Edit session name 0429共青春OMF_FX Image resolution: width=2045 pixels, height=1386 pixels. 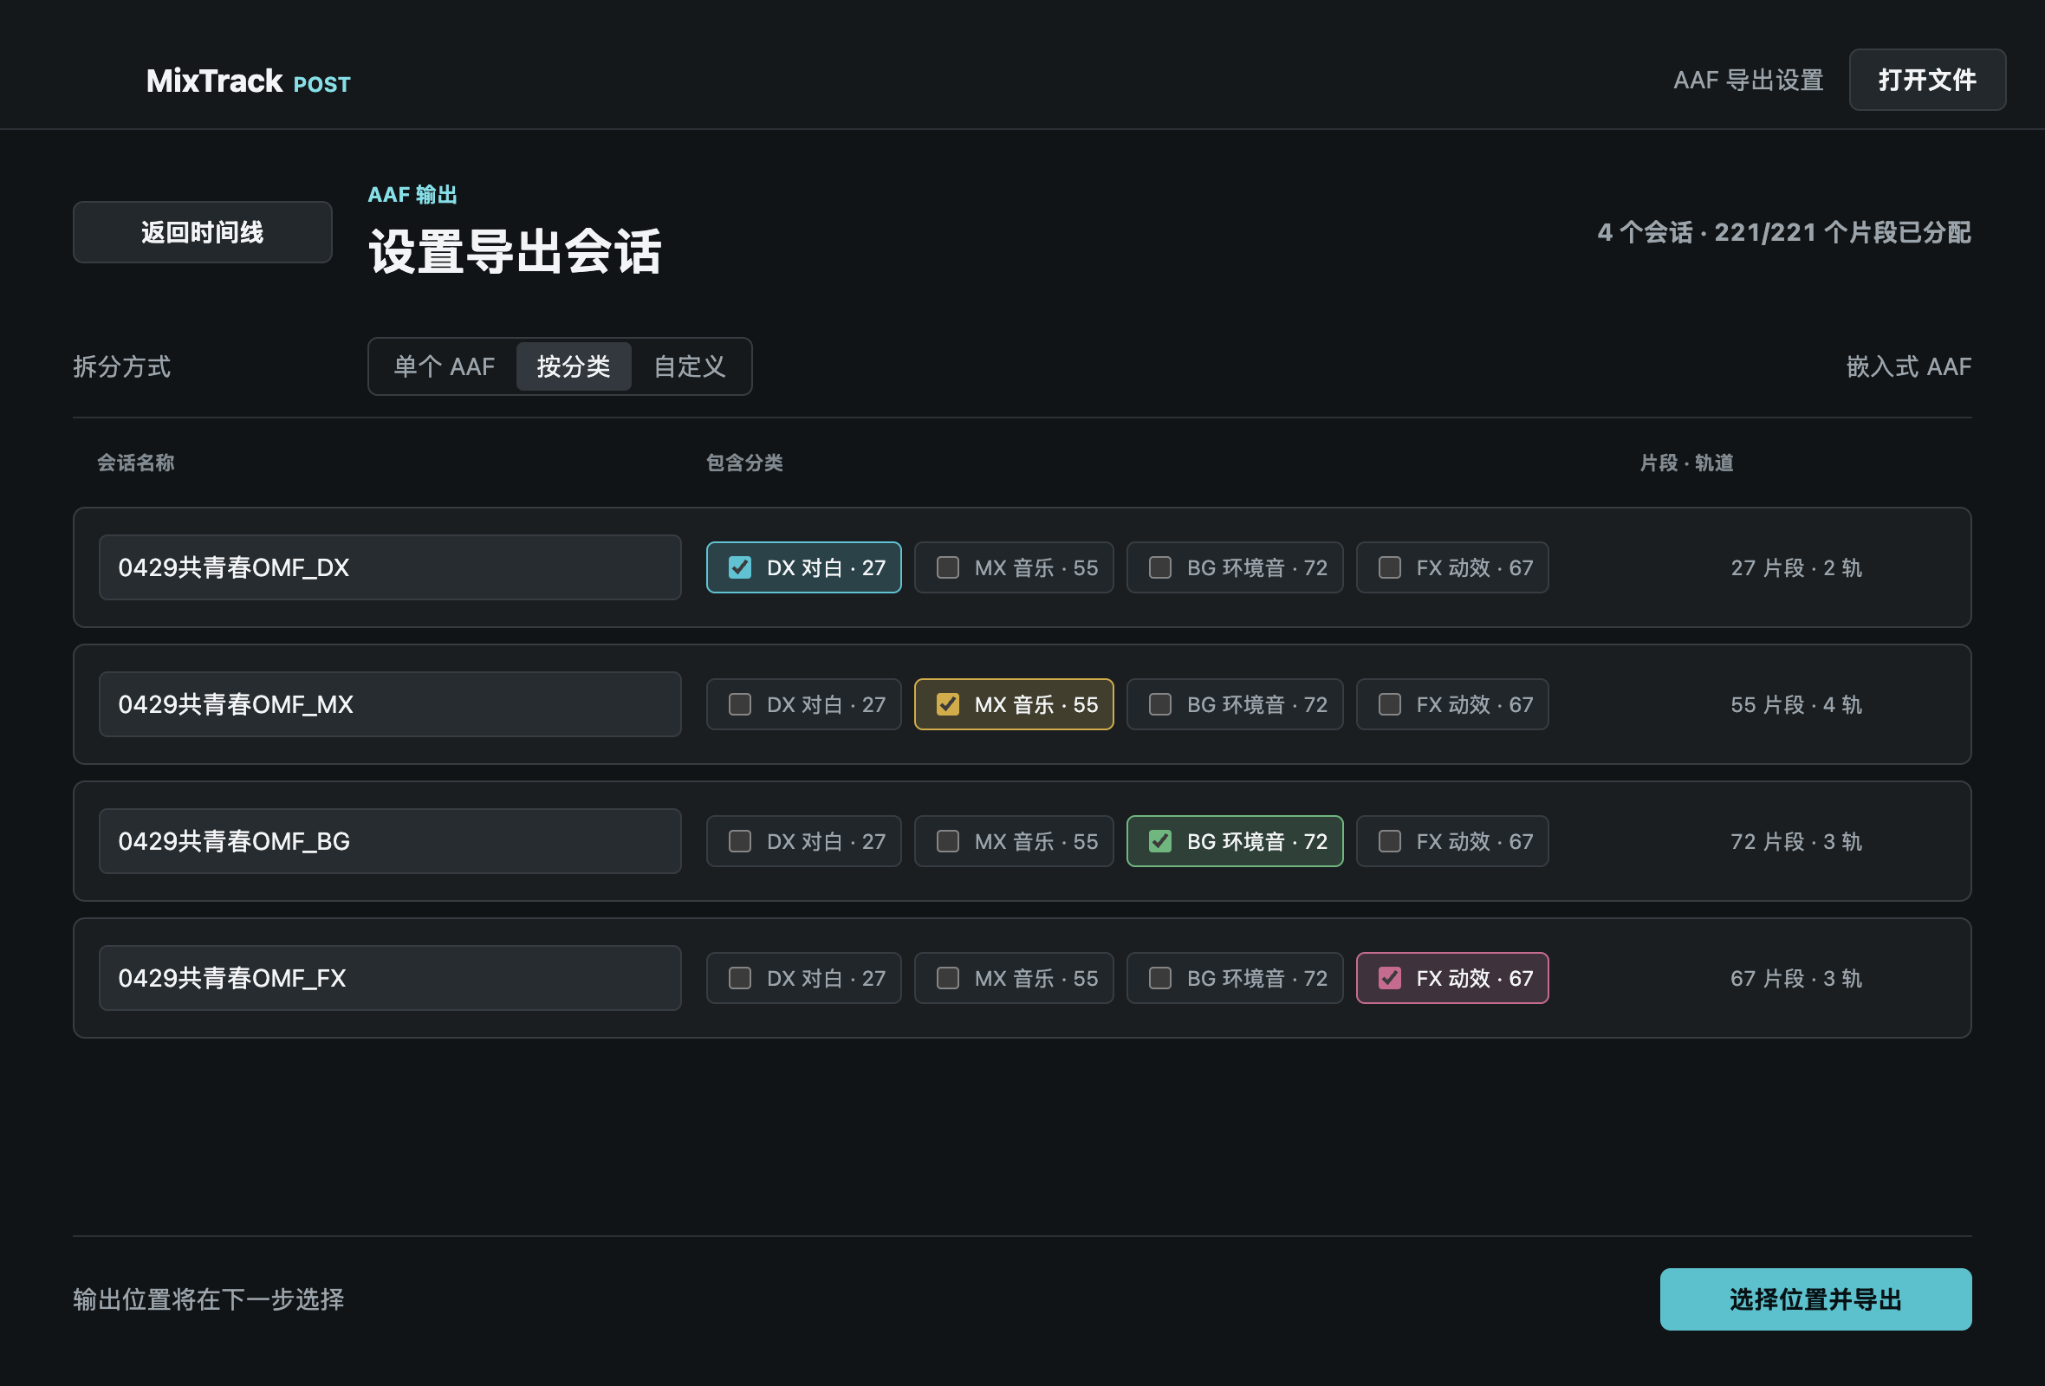[x=390, y=978]
